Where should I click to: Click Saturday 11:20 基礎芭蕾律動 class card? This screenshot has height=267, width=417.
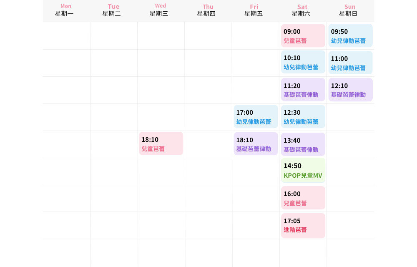pos(303,90)
